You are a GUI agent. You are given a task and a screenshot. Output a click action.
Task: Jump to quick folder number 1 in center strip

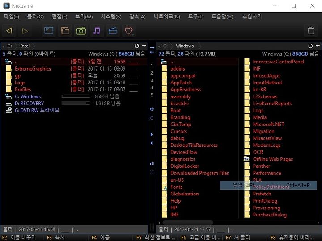152,66
